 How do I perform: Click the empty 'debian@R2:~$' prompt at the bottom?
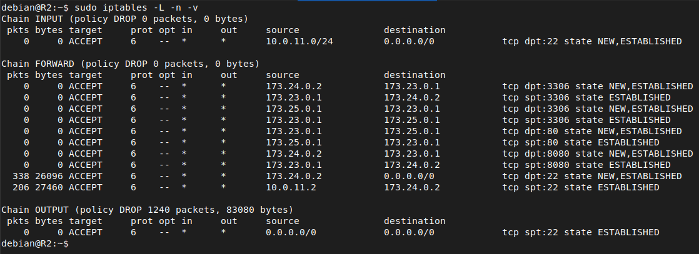click(35, 243)
